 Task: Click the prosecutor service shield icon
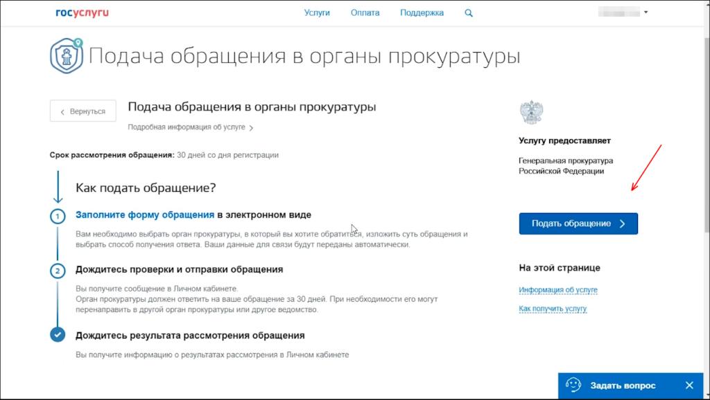pos(67,56)
